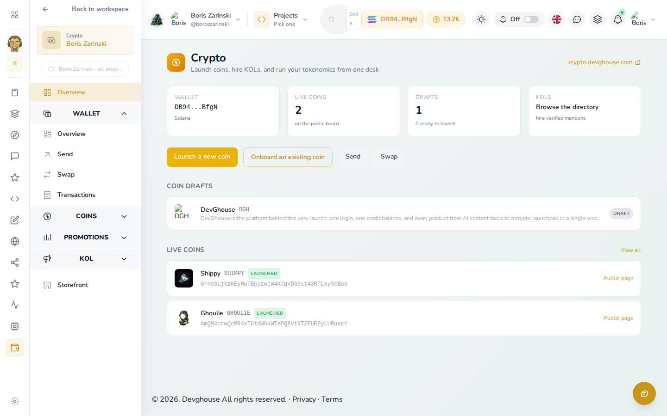This screenshot has height=416, width=667.
Task: Click the Swap action button
Action: coord(389,157)
